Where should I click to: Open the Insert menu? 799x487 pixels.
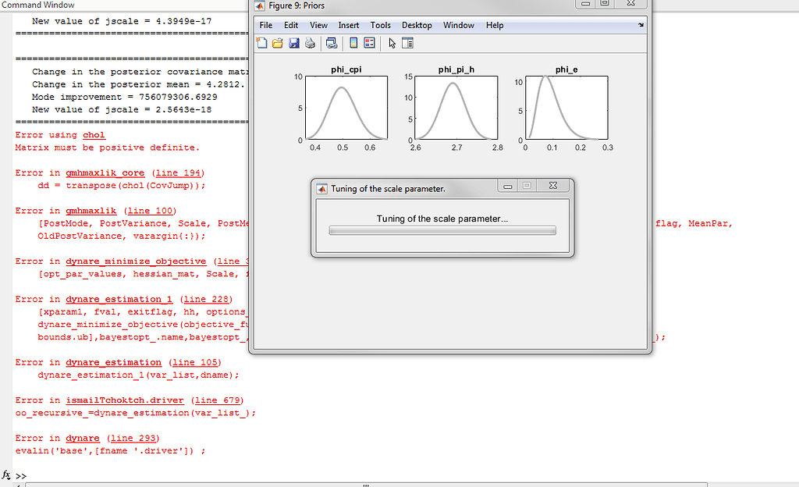point(348,24)
